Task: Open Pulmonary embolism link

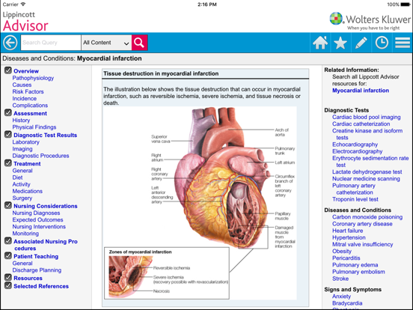Action: tap(358, 272)
